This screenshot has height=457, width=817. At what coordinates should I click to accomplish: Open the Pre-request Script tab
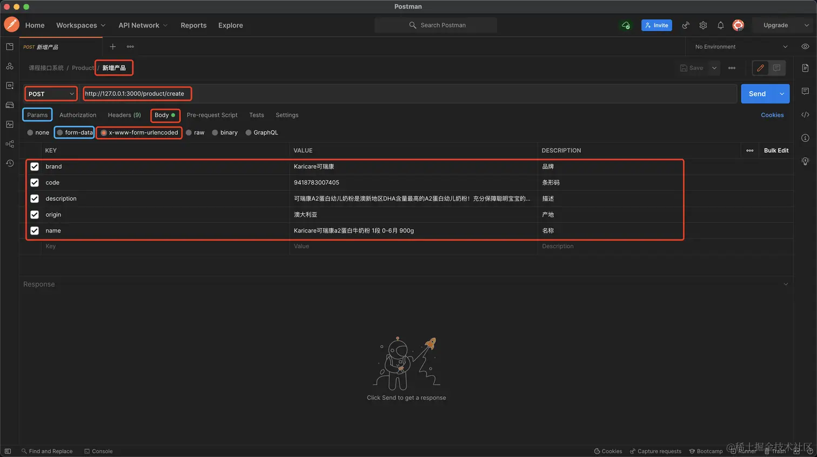(212, 115)
